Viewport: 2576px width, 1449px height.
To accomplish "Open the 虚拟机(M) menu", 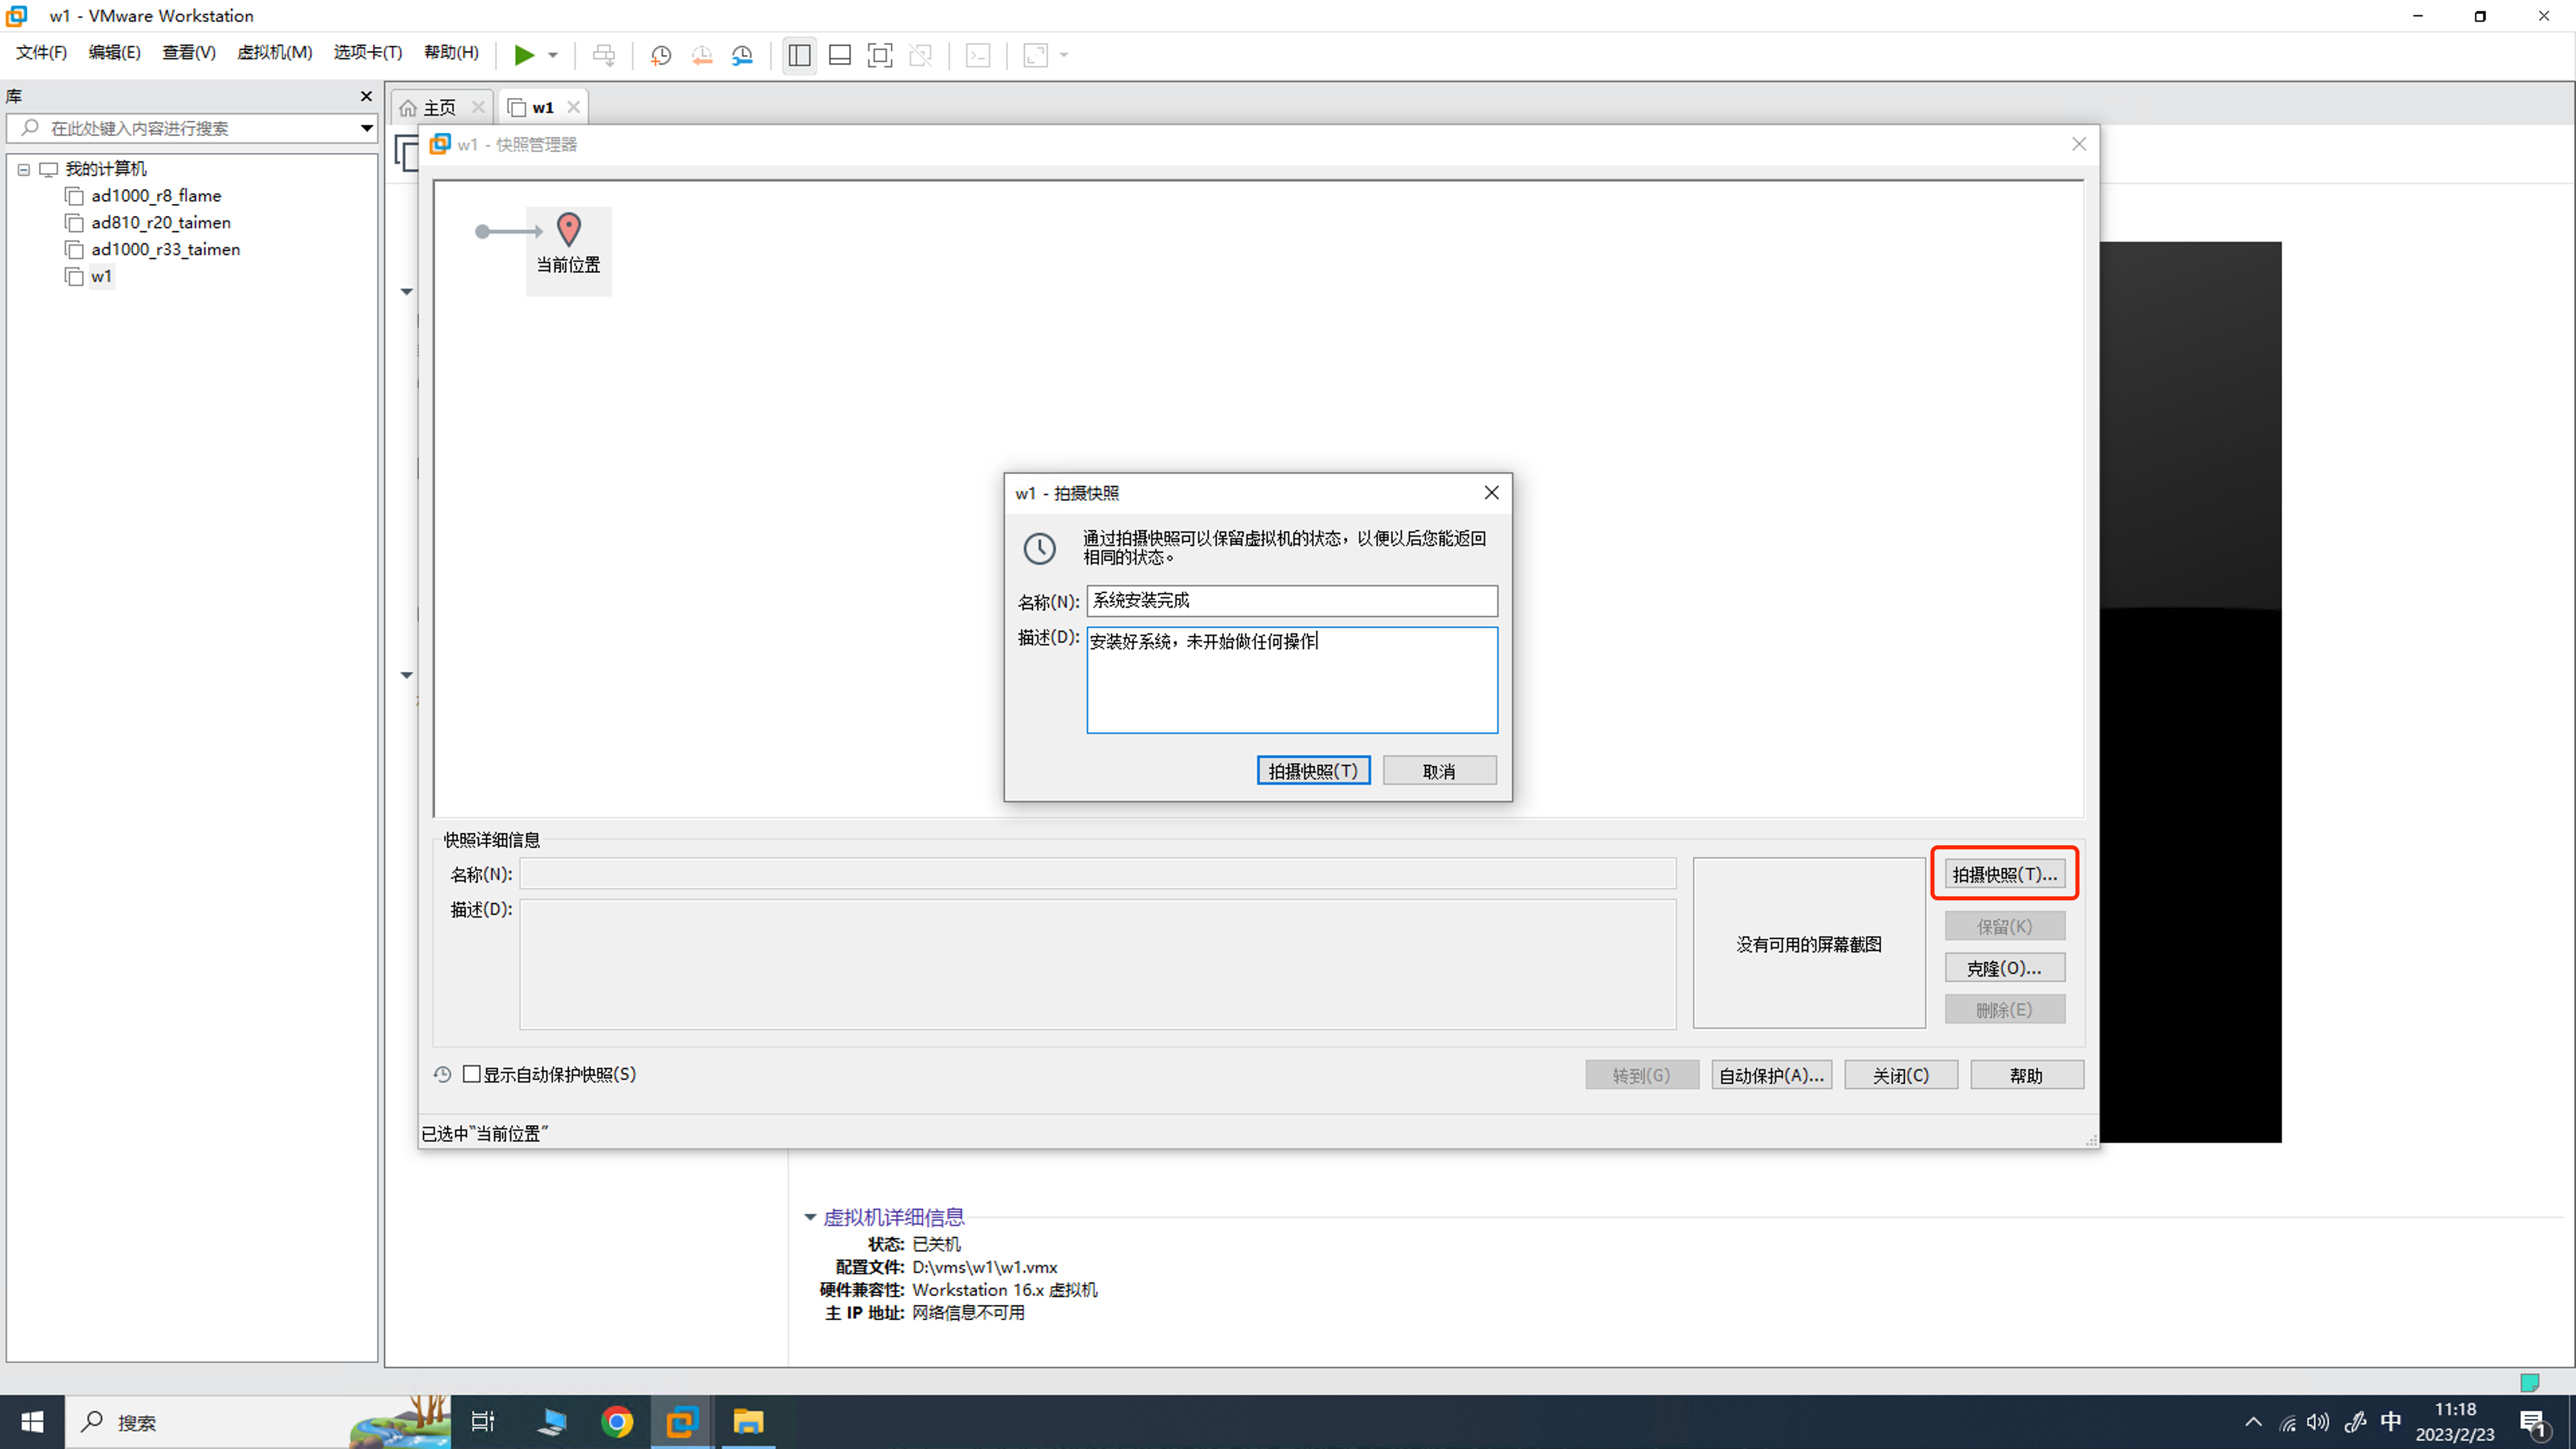I will (274, 52).
